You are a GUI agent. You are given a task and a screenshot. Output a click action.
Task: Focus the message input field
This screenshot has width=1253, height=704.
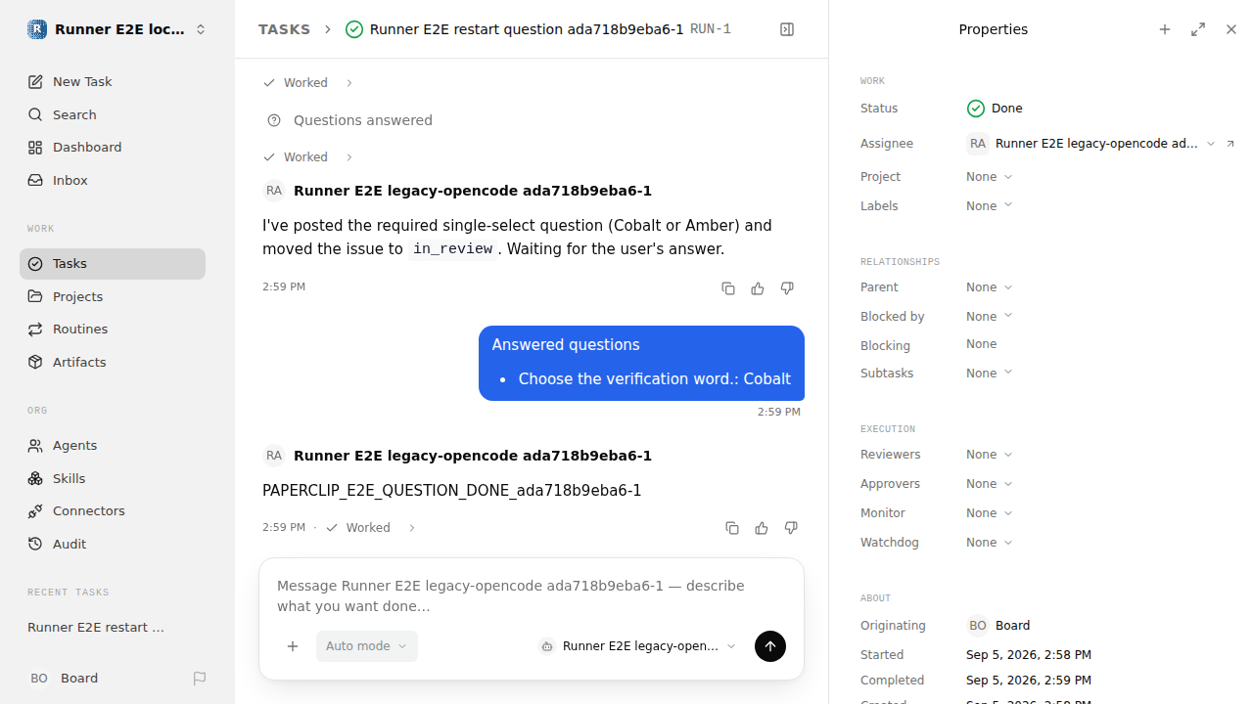pos(531,595)
